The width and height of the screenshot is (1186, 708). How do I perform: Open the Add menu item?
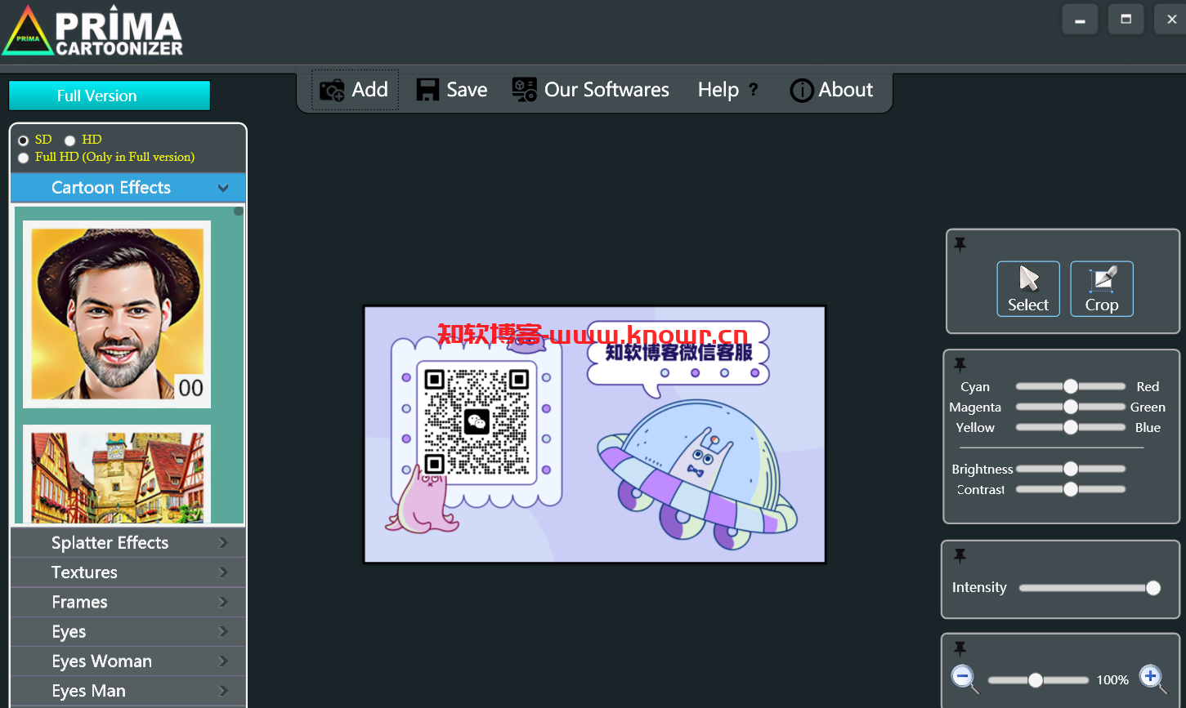click(x=355, y=90)
